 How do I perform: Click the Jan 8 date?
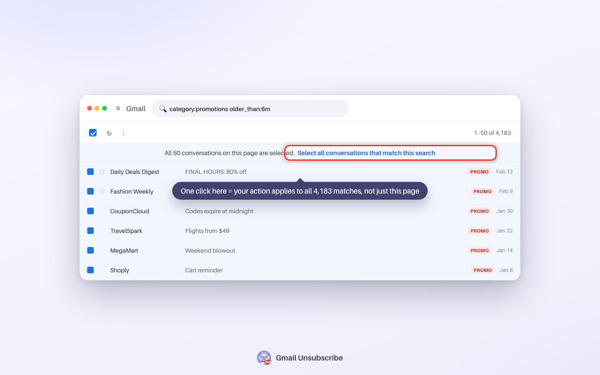[x=506, y=270]
